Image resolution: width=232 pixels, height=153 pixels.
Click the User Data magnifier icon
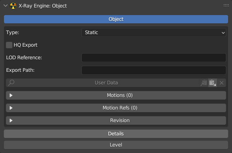(x=11, y=83)
